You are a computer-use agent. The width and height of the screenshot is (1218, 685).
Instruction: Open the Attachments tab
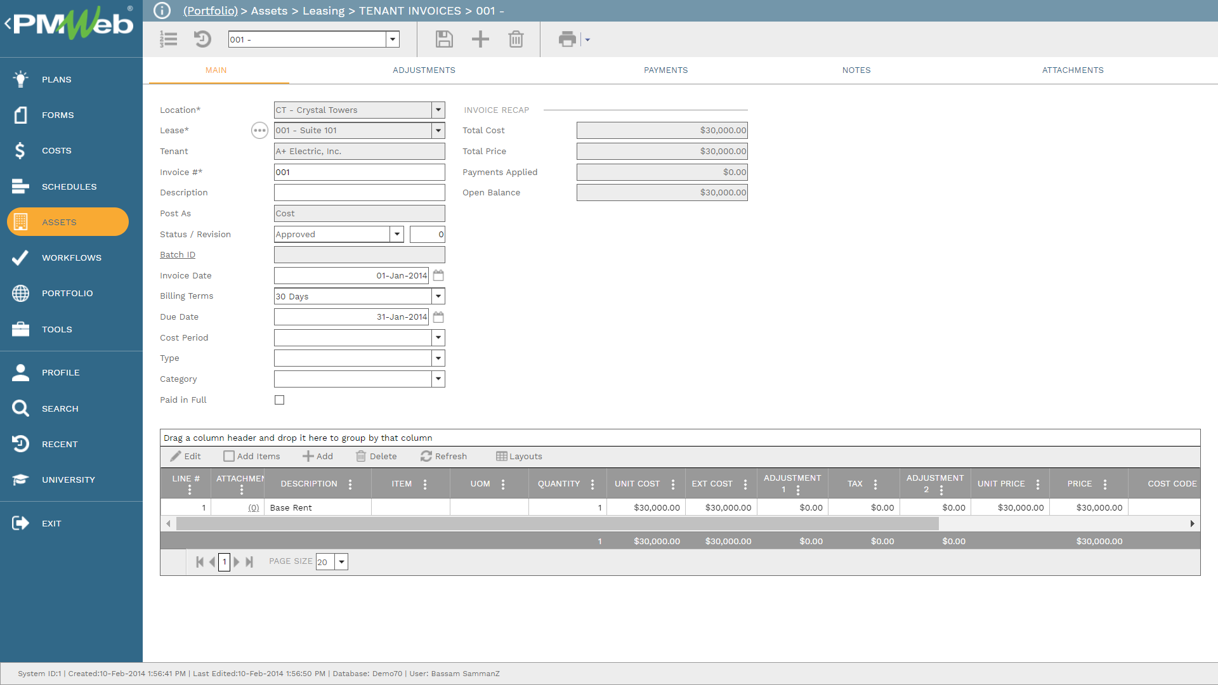(1072, 70)
